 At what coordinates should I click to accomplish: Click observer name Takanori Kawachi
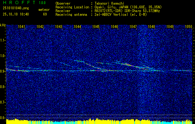pos(109,4)
